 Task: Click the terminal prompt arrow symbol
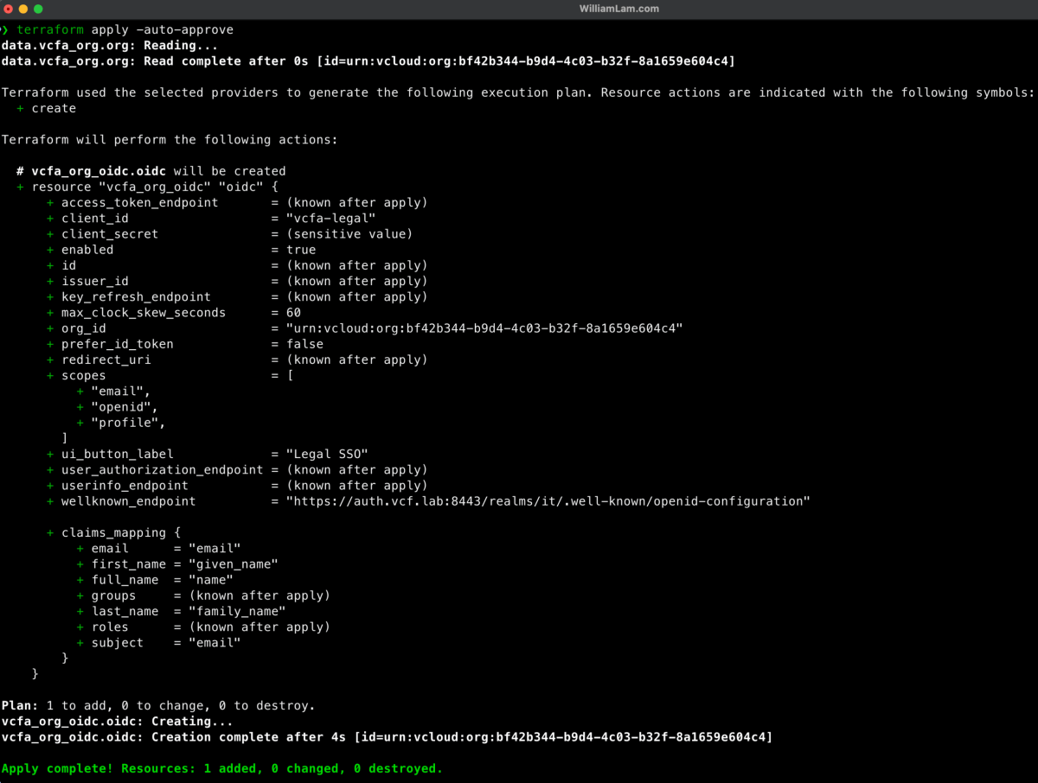coord(7,29)
